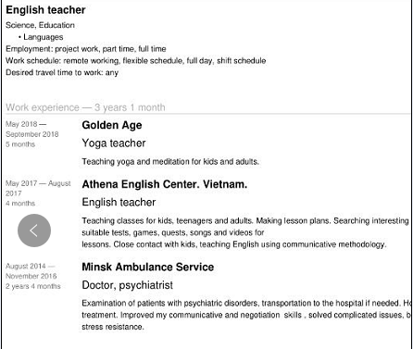Select the English teacher resume title
The image size is (413, 349).
pos(45,10)
